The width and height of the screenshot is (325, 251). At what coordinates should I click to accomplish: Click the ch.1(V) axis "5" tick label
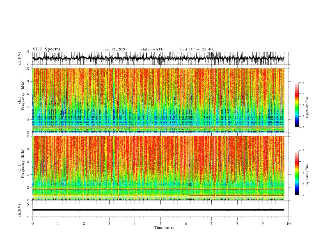28,52
